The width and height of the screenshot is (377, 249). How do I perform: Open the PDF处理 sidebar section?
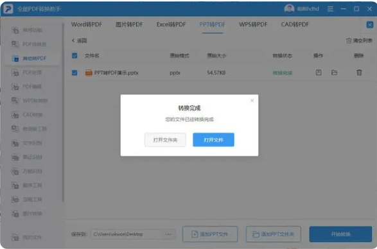27,73
